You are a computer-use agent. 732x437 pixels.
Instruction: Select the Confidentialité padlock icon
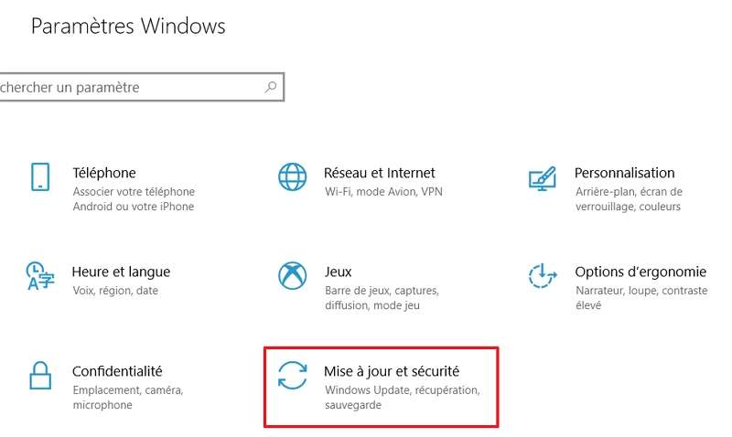click(x=40, y=376)
